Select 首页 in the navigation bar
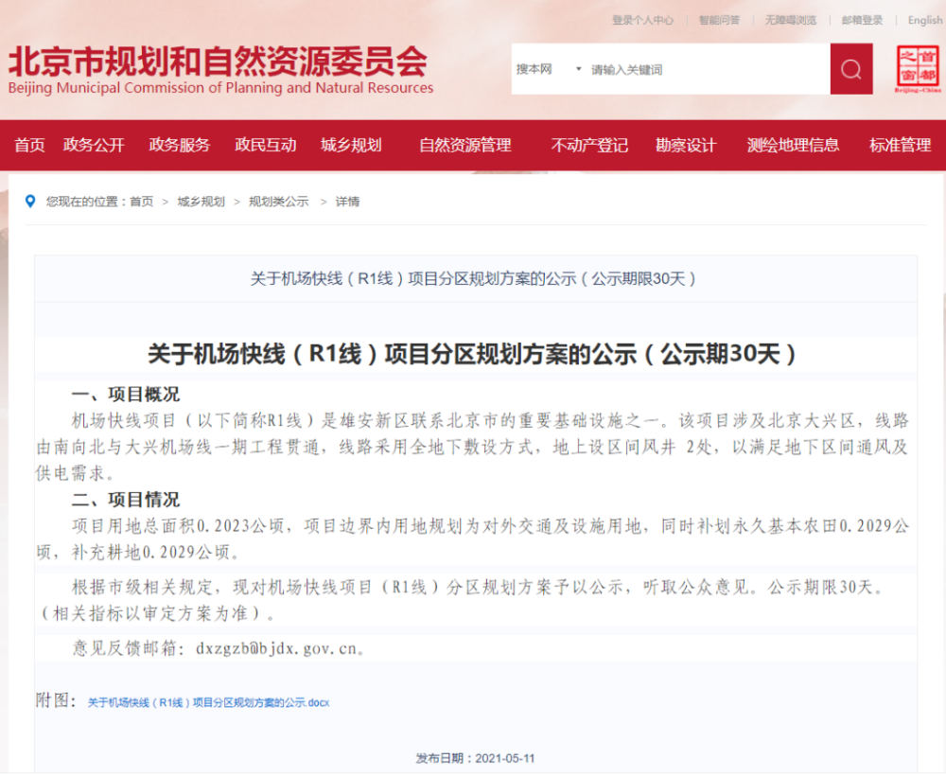 coord(28,146)
